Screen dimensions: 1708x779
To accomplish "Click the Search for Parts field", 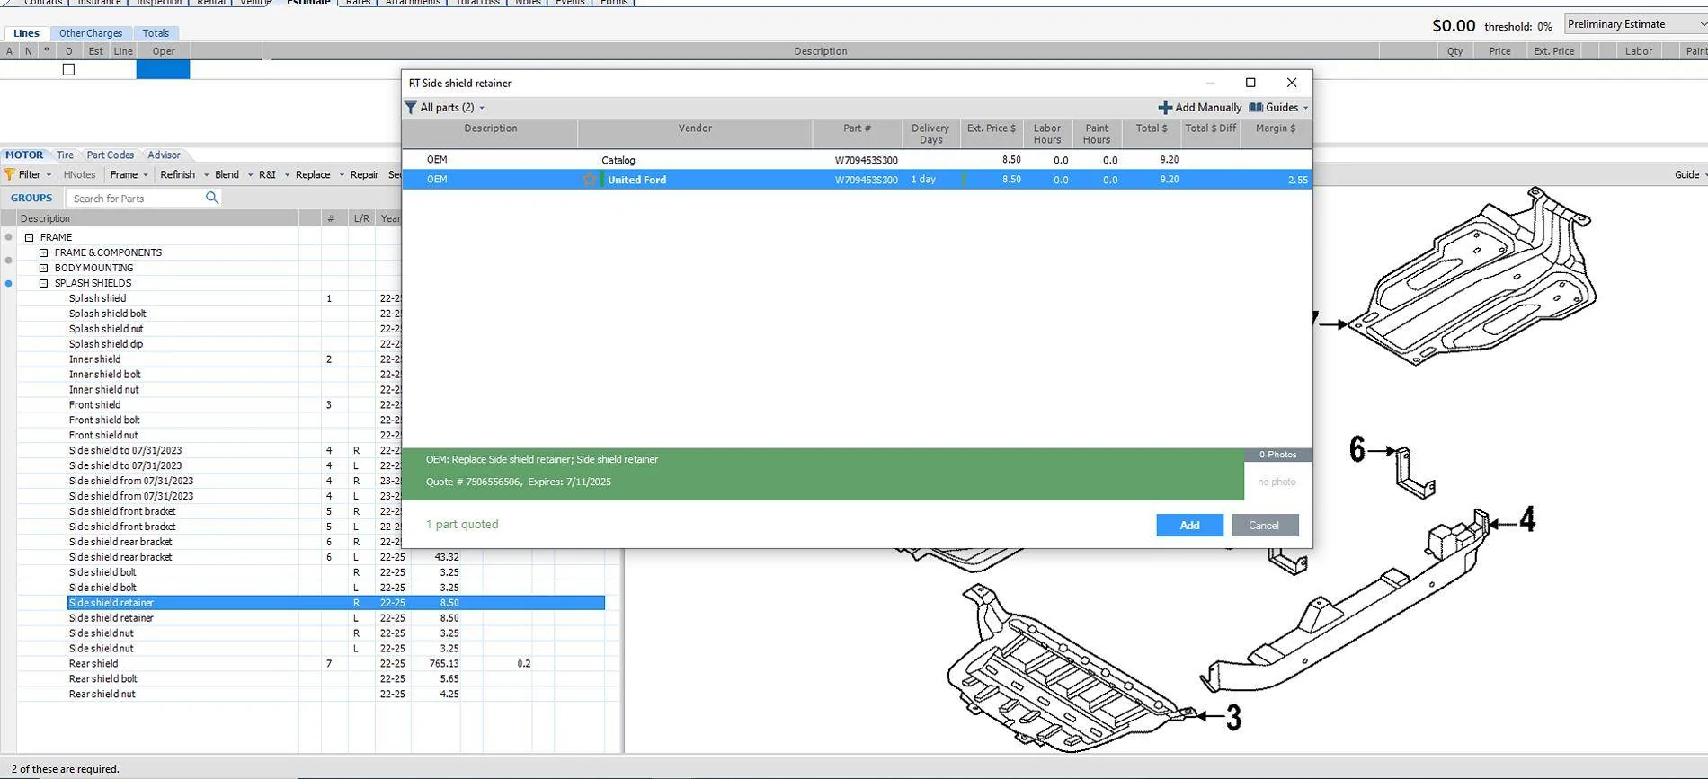I will 135,199.
